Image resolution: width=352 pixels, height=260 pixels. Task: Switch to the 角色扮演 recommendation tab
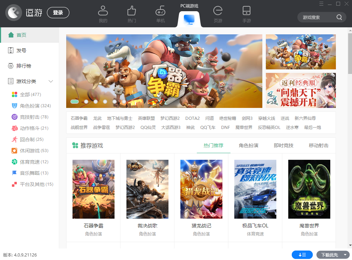coord(248,145)
